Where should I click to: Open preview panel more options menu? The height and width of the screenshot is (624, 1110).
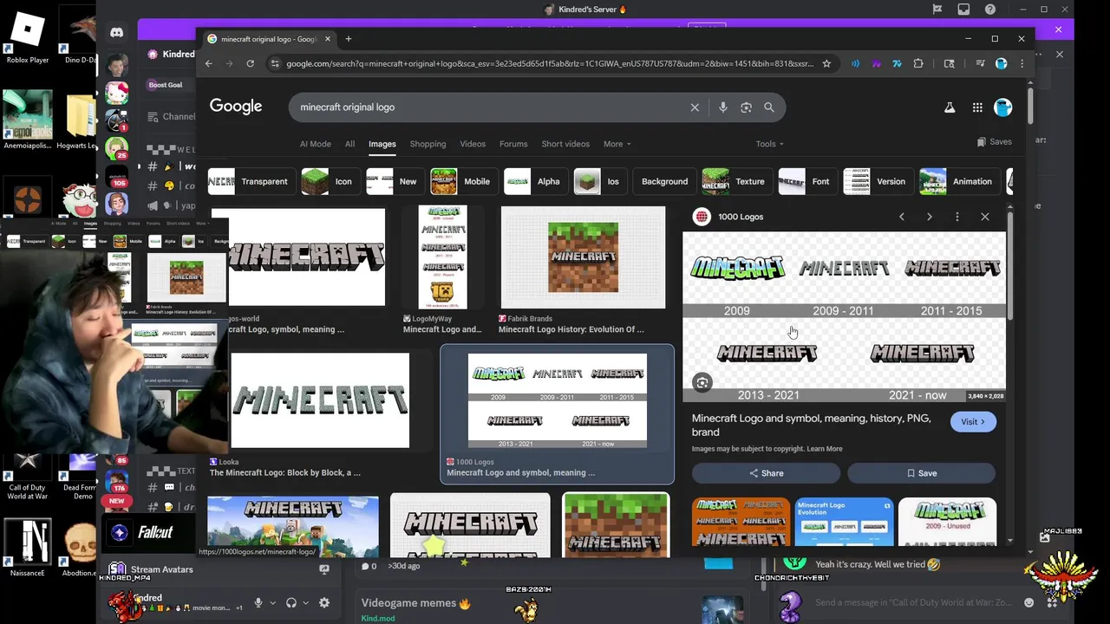(x=957, y=217)
